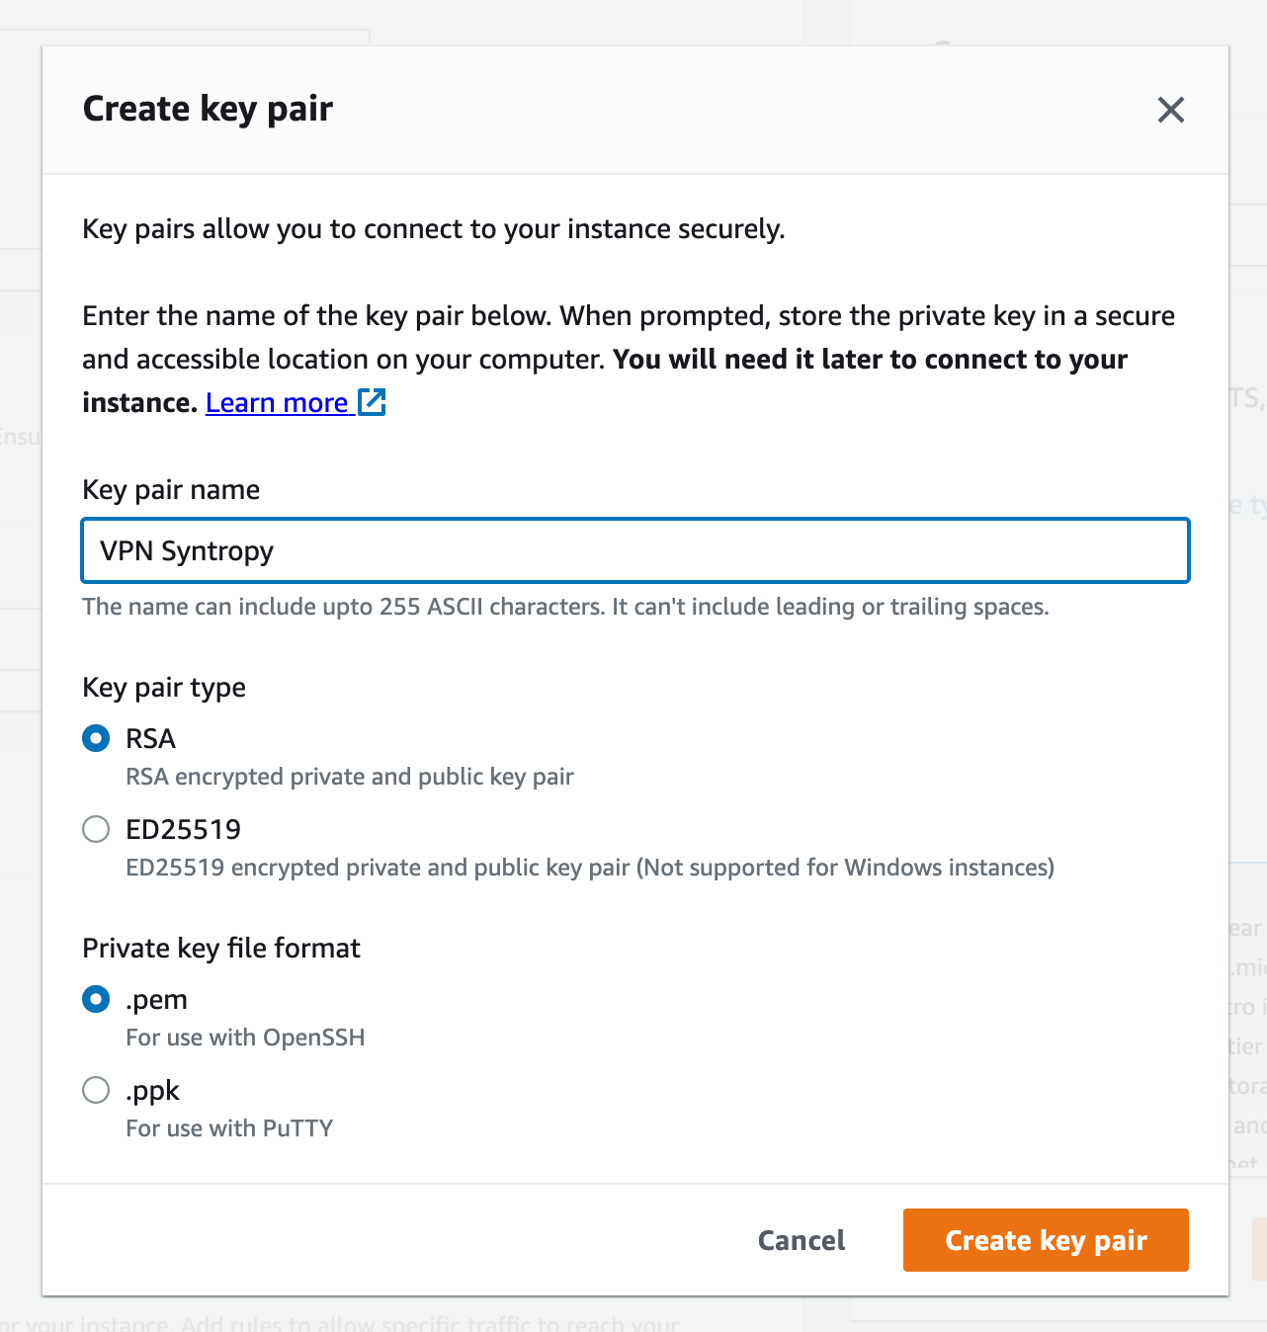Click the RSA encrypted key pair description
The width and height of the screenshot is (1267, 1332).
349,777
